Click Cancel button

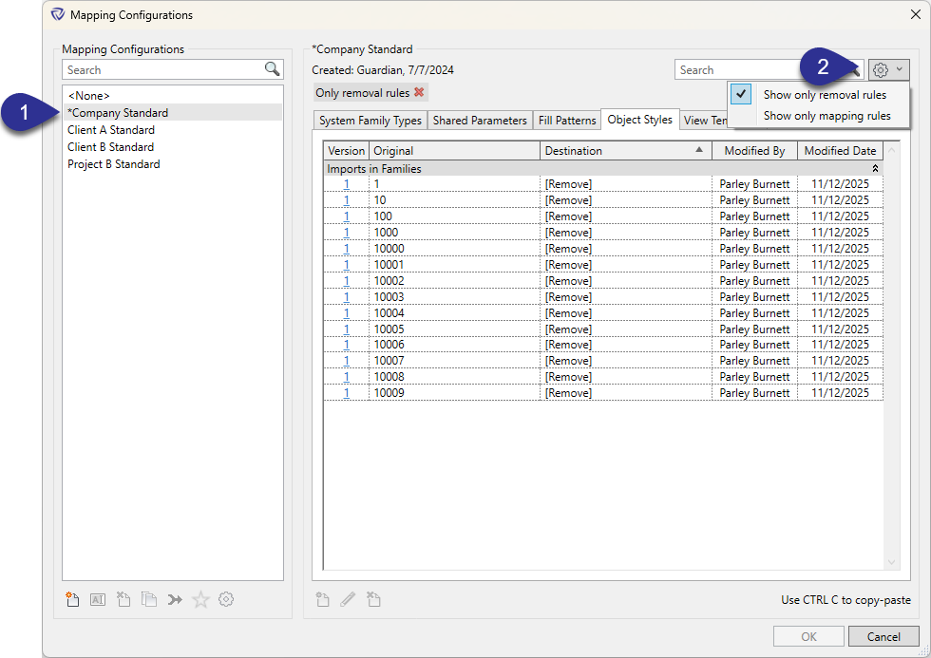coord(883,637)
